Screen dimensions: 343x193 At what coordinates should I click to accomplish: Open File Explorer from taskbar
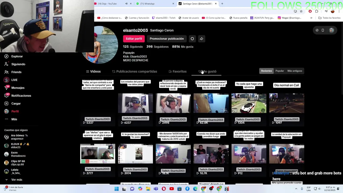click(x=148, y=189)
